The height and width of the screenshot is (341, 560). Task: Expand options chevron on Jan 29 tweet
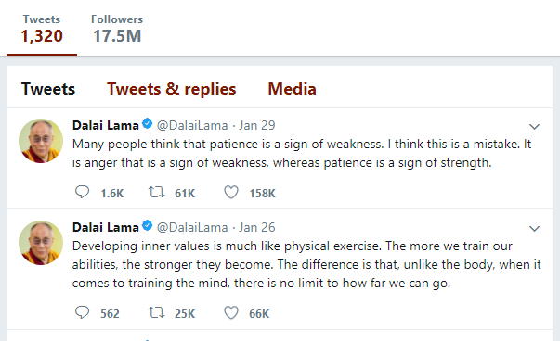(x=534, y=127)
